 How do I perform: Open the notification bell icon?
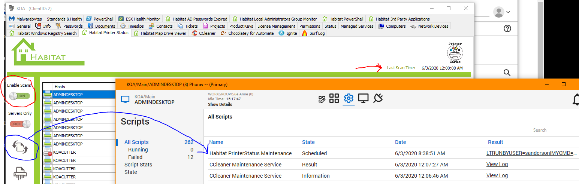click(x=576, y=99)
